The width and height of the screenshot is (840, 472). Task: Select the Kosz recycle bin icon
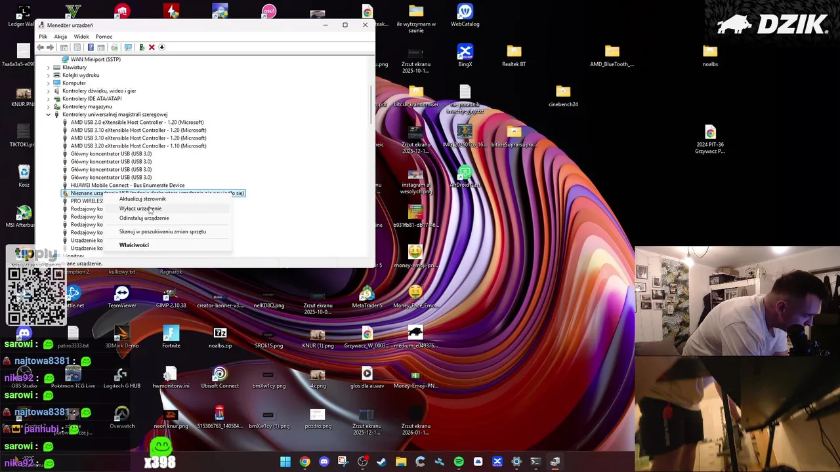pos(24,176)
